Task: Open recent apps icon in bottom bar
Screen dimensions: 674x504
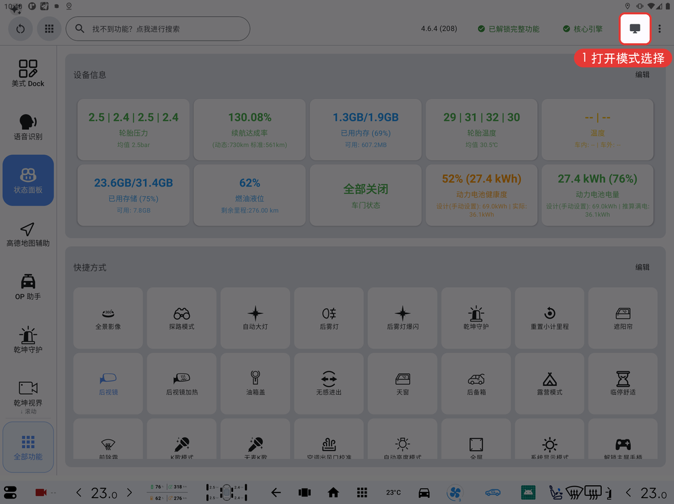Action: pyautogui.click(x=305, y=493)
